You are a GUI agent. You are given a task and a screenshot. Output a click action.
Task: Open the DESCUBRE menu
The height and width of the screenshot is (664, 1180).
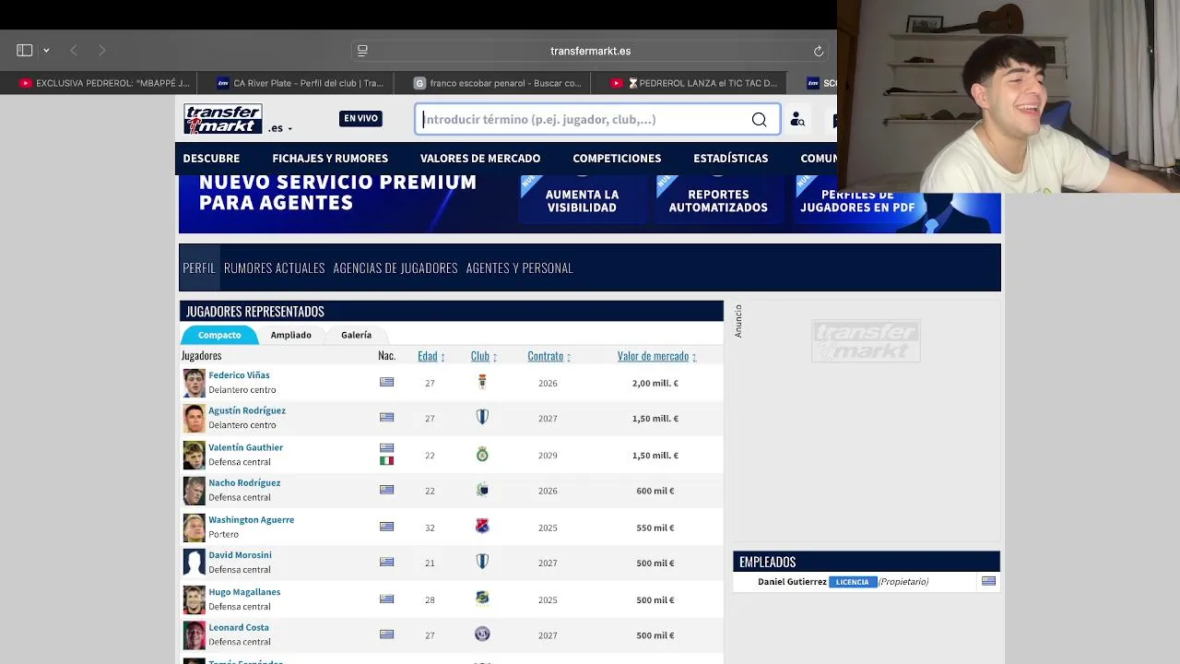pyautogui.click(x=211, y=158)
